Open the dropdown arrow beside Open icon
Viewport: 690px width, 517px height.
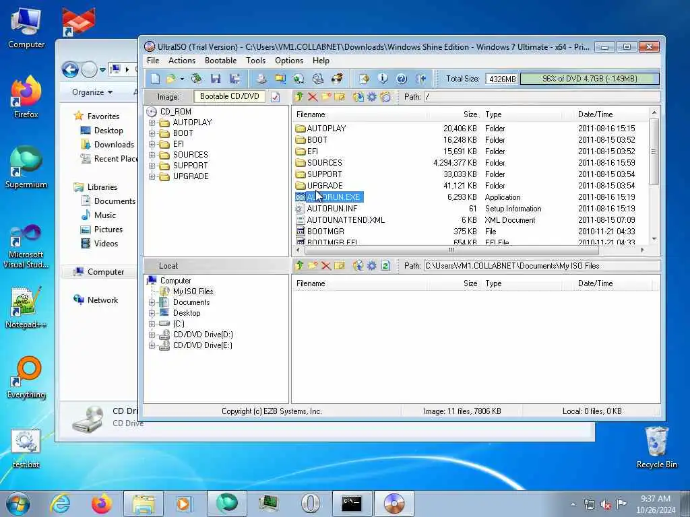coord(182,79)
